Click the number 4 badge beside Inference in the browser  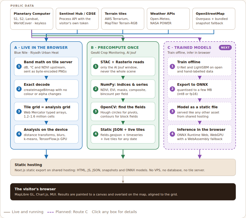pos(172,134)
